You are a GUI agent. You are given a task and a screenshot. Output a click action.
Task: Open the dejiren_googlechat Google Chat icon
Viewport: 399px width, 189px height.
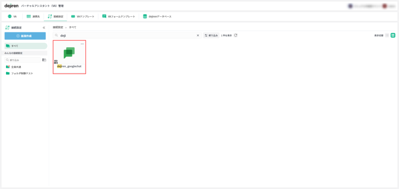[x=69, y=53]
